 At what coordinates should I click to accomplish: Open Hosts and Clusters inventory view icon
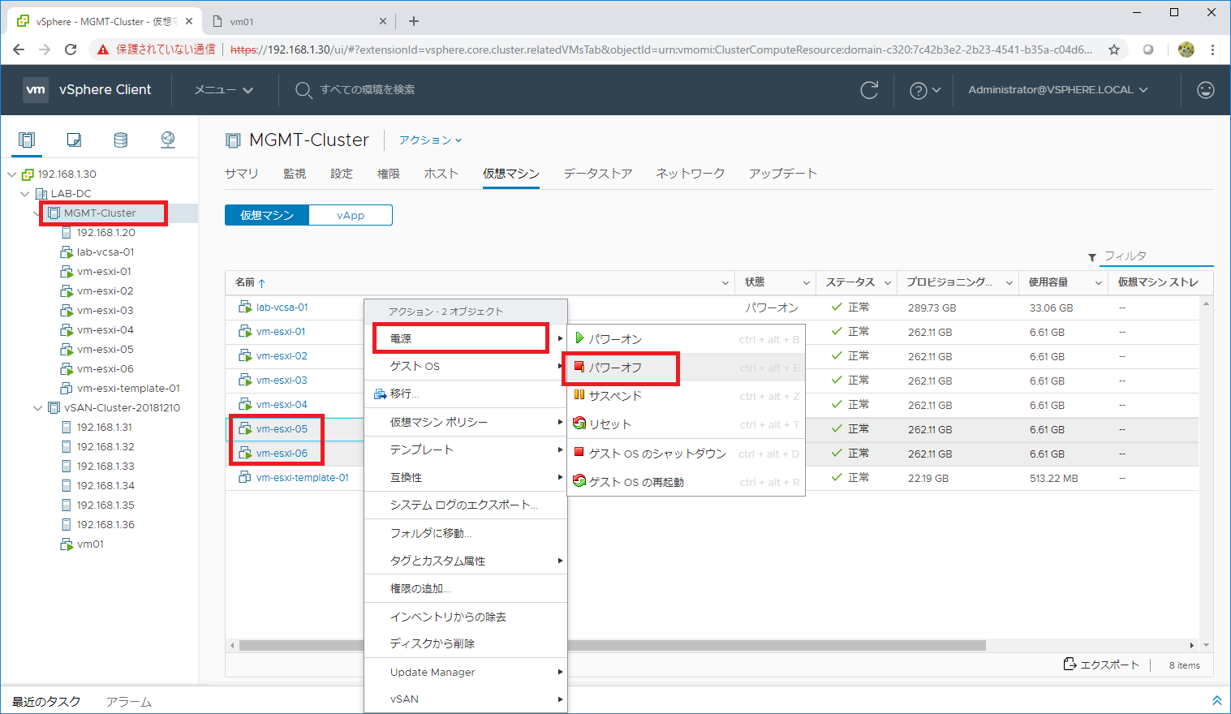[27, 140]
